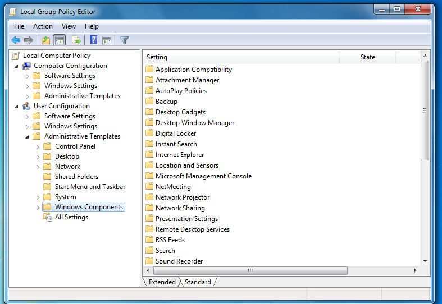
Task: Maximize the Local Group Policy Editor window
Action: [397, 10]
